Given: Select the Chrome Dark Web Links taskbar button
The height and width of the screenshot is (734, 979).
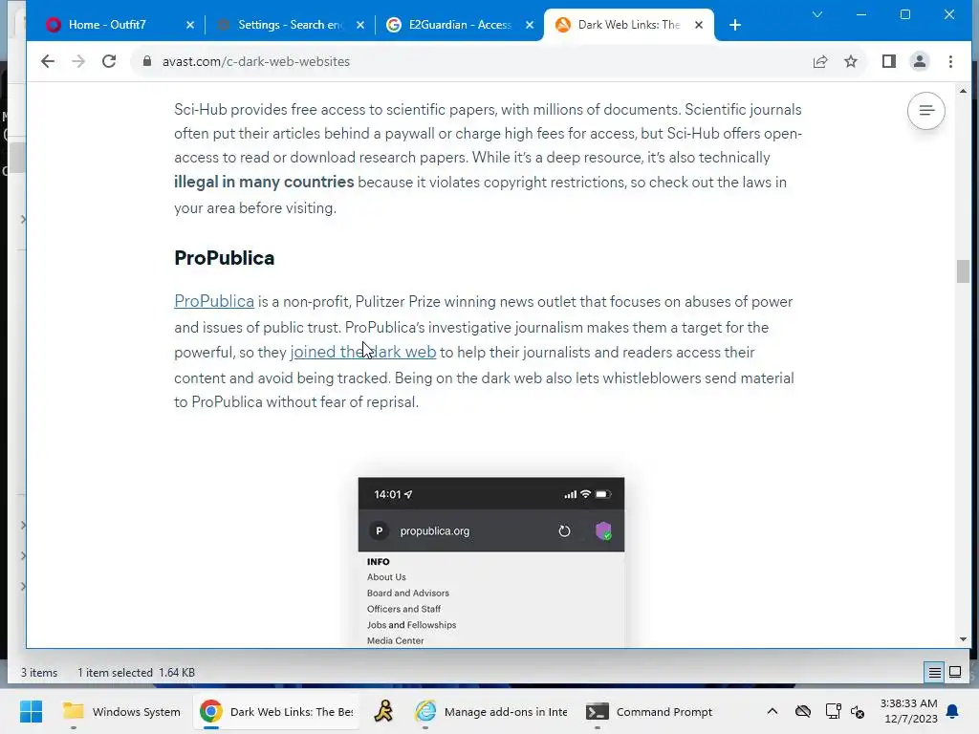Looking at the screenshot, I should (x=276, y=711).
